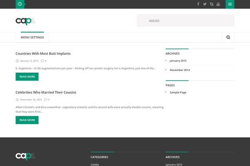Click the Pages sidebar heading
The image size is (250, 166).
point(170,85)
